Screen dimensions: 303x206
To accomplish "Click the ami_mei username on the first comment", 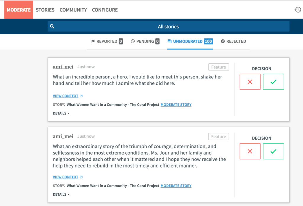I will 63,67.
